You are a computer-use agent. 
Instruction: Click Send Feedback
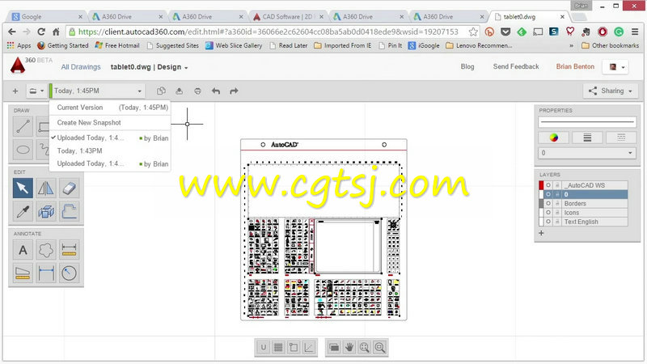516,66
